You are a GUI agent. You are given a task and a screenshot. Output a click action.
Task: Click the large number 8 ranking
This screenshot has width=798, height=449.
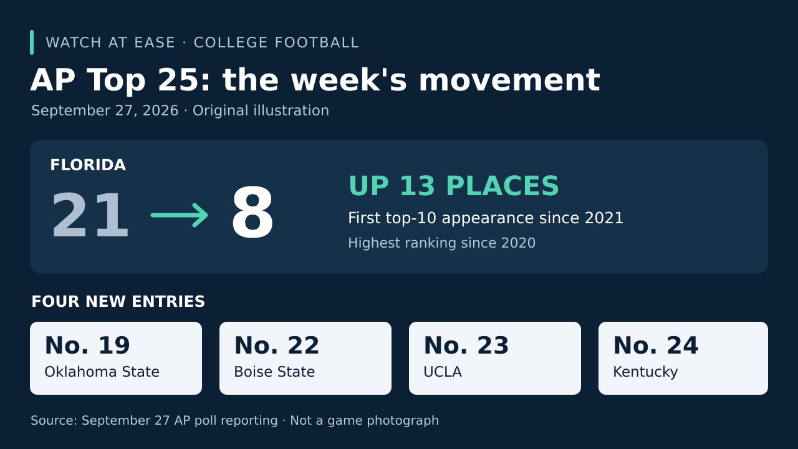coord(252,214)
